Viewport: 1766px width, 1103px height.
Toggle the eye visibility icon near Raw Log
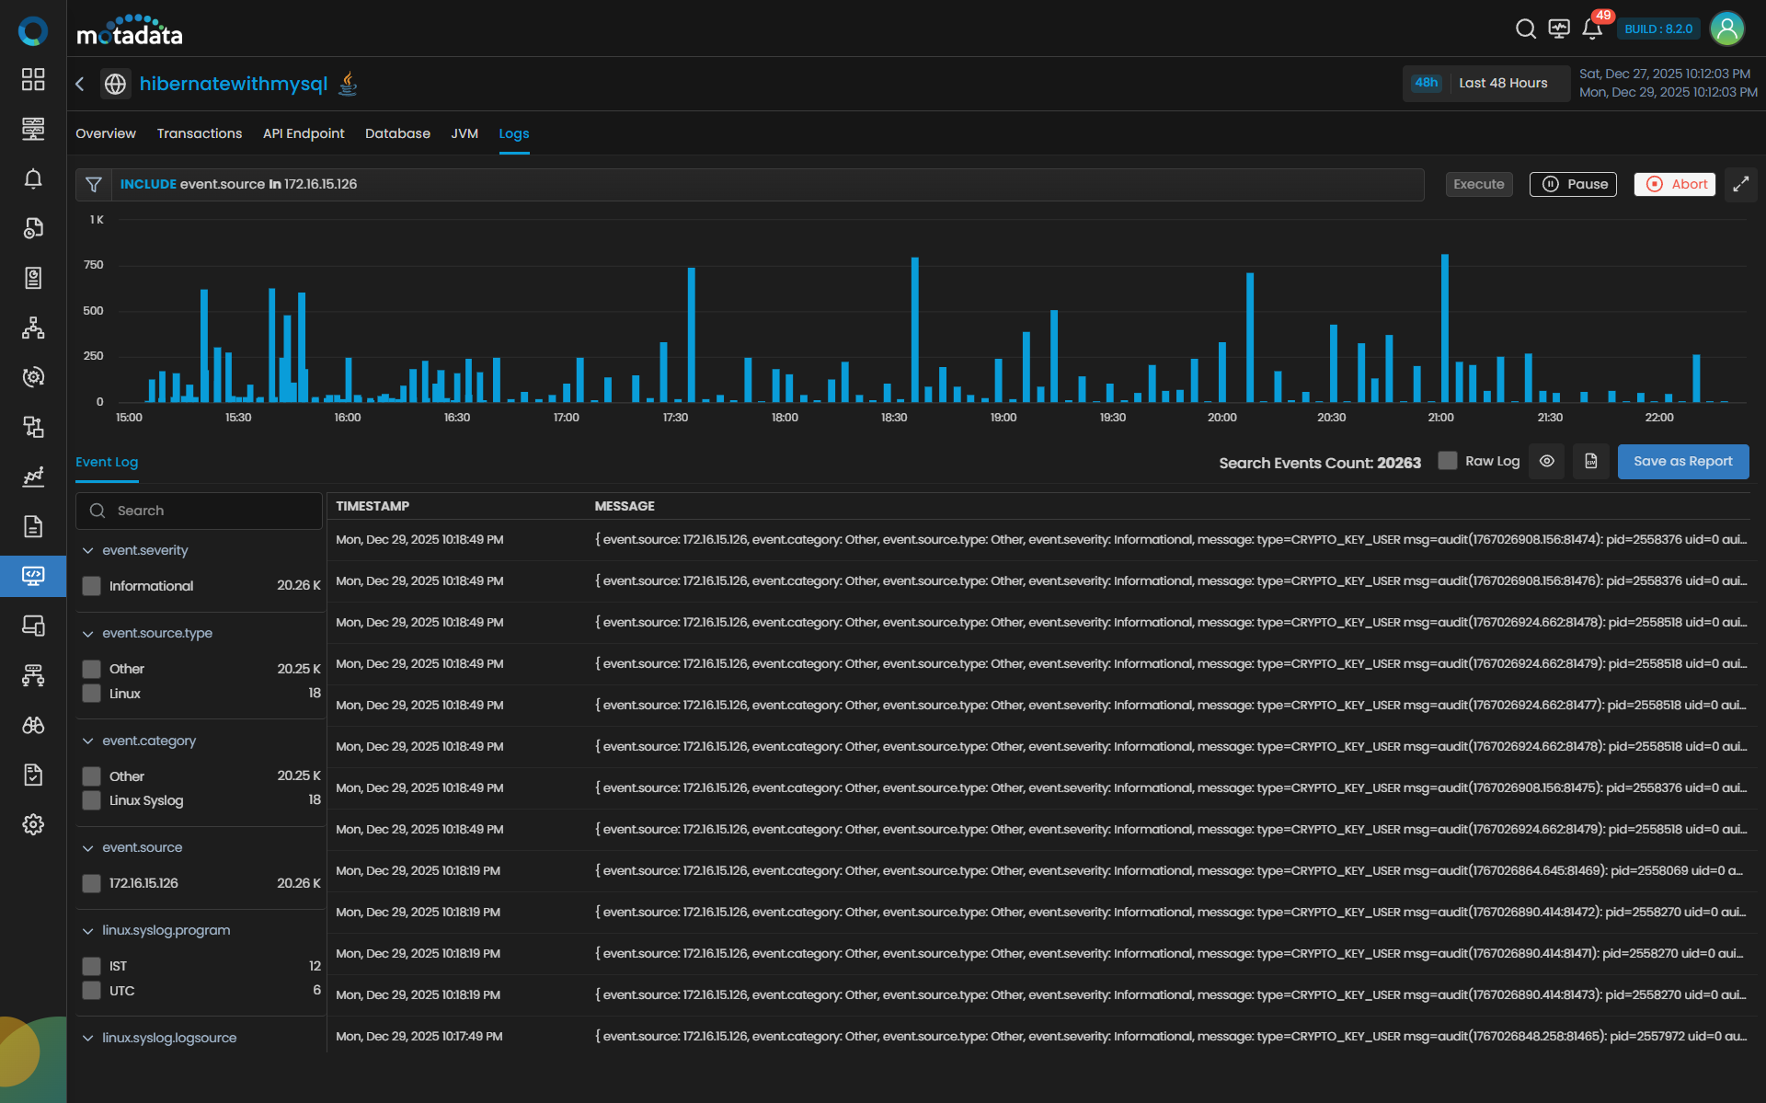(x=1547, y=462)
